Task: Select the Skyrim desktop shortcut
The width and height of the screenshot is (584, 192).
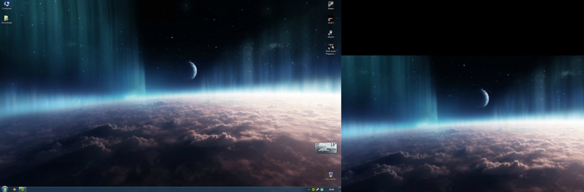Action: tap(331, 33)
